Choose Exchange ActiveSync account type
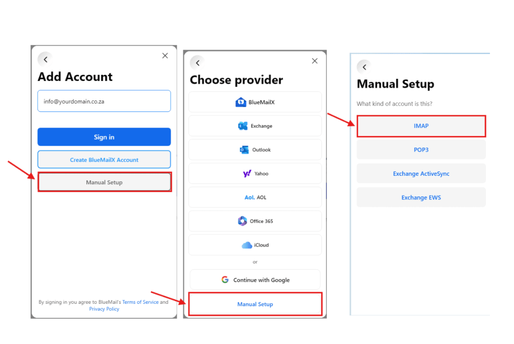 421,174
